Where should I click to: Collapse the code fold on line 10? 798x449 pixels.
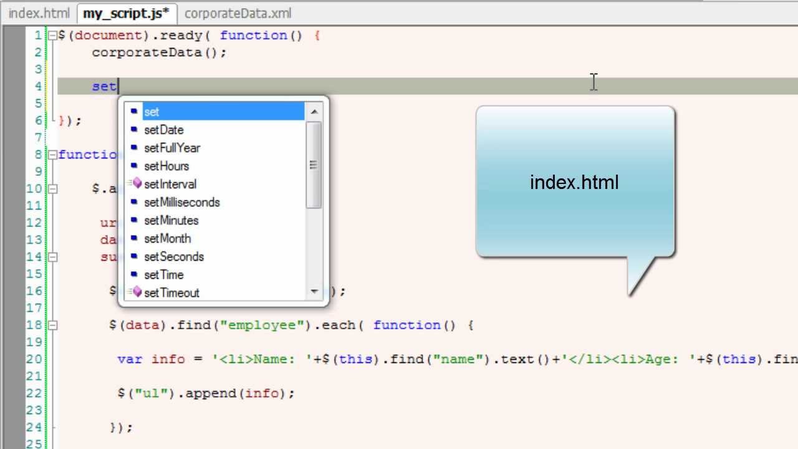[x=53, y=189]
